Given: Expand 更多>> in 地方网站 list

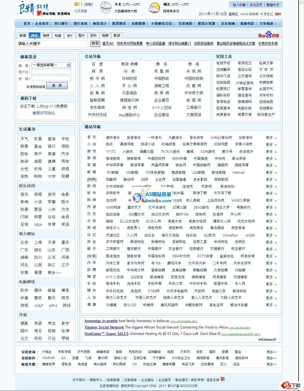Looking at the screenshot, I should coord(54,272).
